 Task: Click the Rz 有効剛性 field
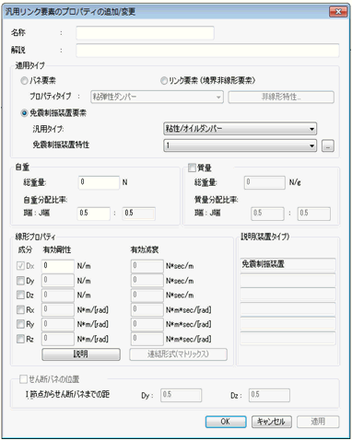click(58, 339)
